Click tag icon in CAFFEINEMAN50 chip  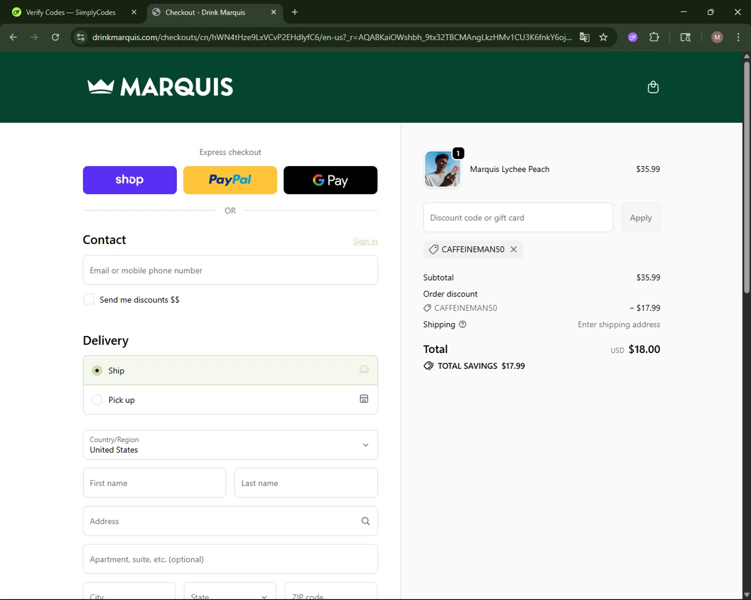pyautogui.click(x=434, y=249)
